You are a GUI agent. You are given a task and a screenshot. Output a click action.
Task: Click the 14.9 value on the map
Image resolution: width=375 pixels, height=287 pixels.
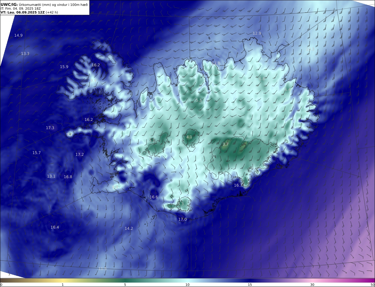point(18,35)
